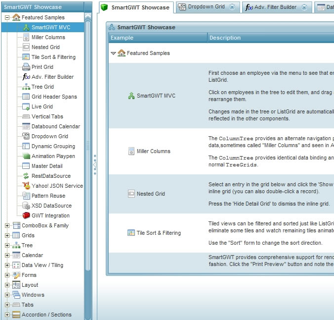Click the Animation Playpen green icon
Viewport: 334px width, 320px height.
click(26, 156)
